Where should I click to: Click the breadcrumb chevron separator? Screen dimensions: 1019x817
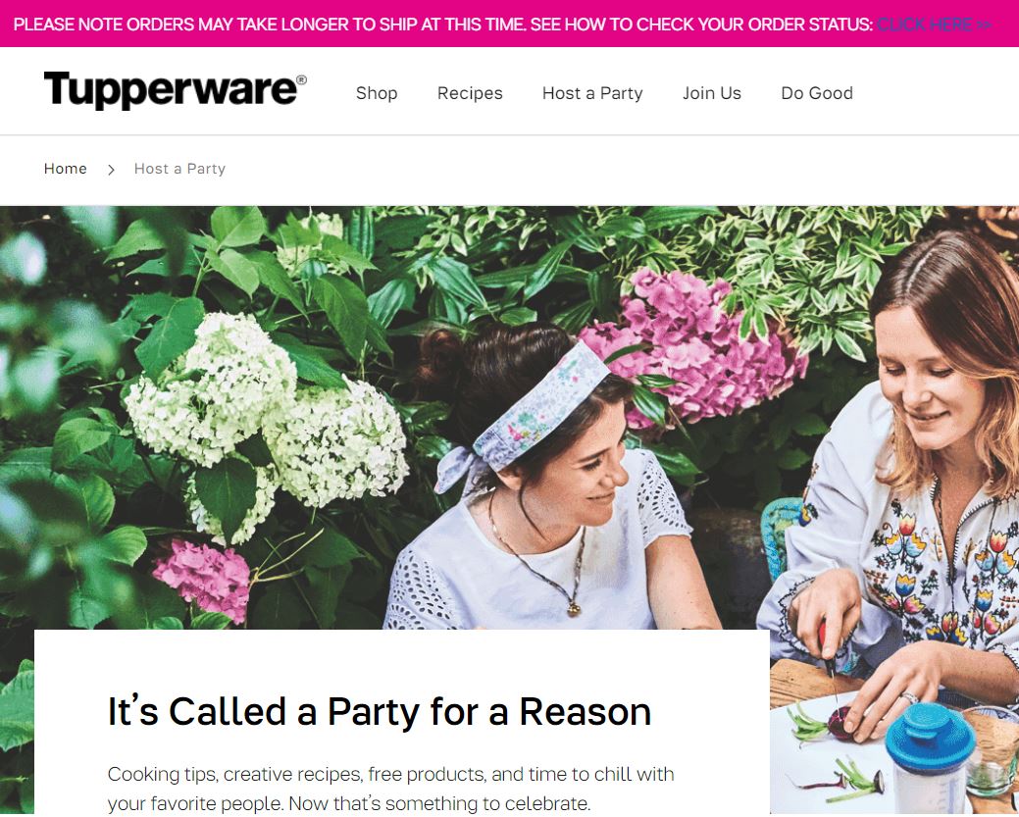(x=111, y=170)
